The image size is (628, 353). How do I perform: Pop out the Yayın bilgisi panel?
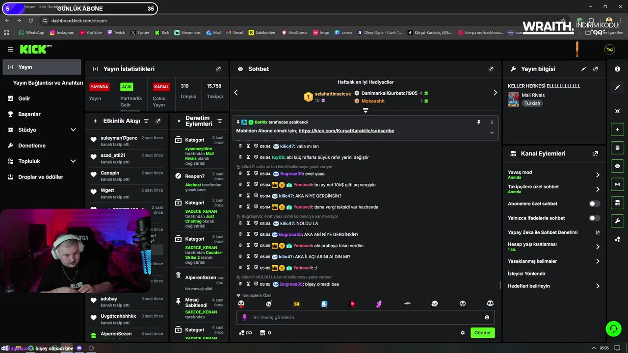595,69
